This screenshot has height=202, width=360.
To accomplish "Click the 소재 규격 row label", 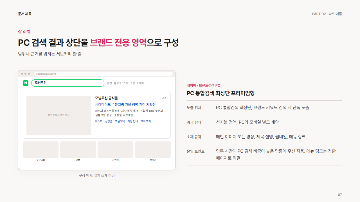I will click(x=194, y=137).
